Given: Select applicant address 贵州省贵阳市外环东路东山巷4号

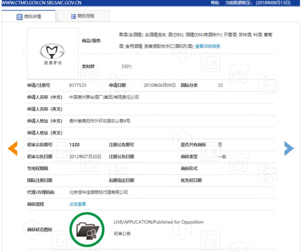Looking at the screenshot, I should pyautogui.click(x=100, y=121).
